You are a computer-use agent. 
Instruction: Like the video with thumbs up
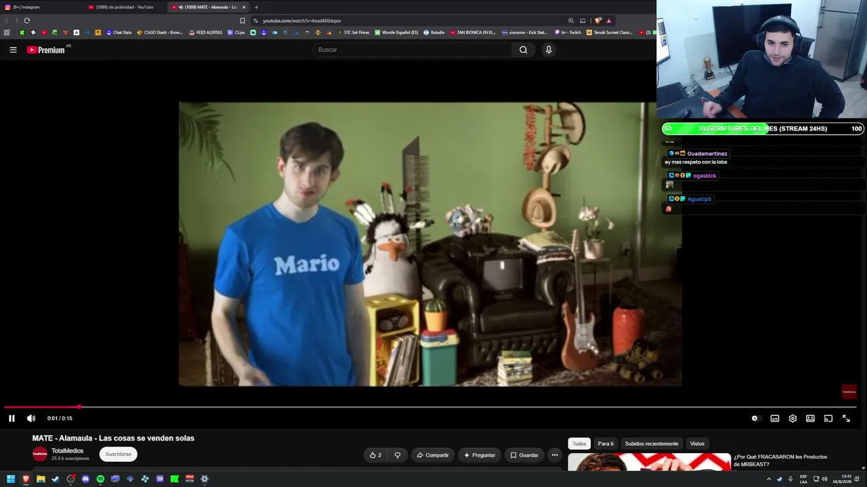tap(375, 455)
